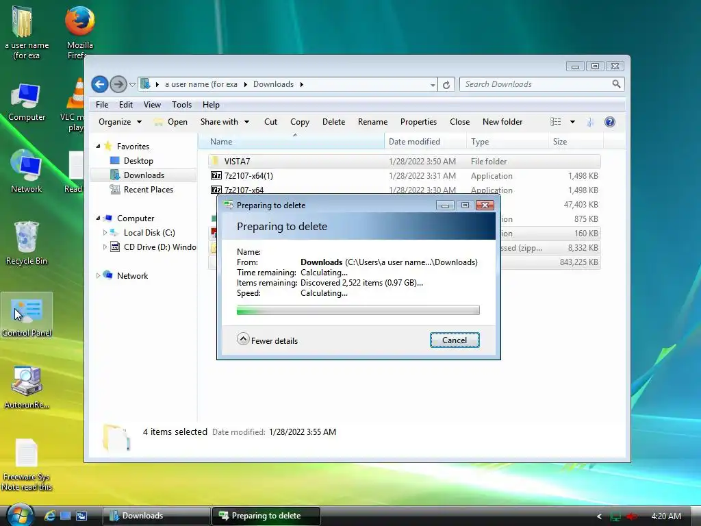Expand the Network tree node
Viewport: 701px width, 526px height.
(98, 275)
